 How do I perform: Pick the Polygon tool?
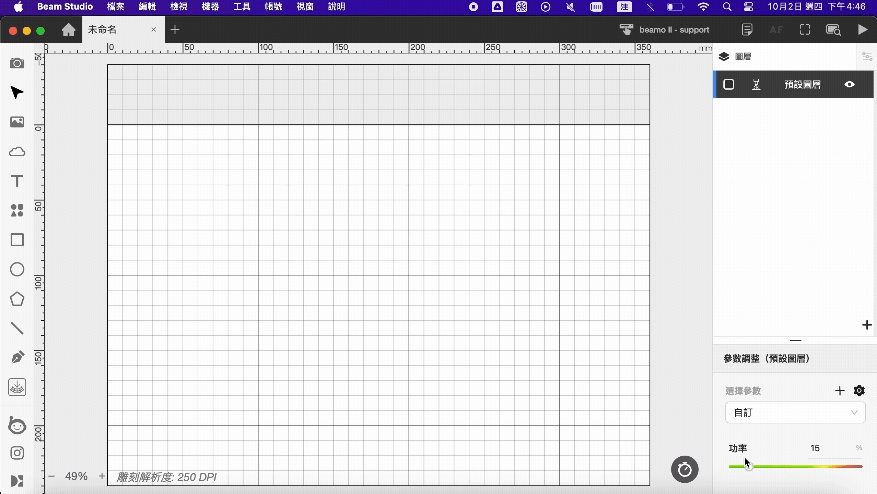point(17,299)
